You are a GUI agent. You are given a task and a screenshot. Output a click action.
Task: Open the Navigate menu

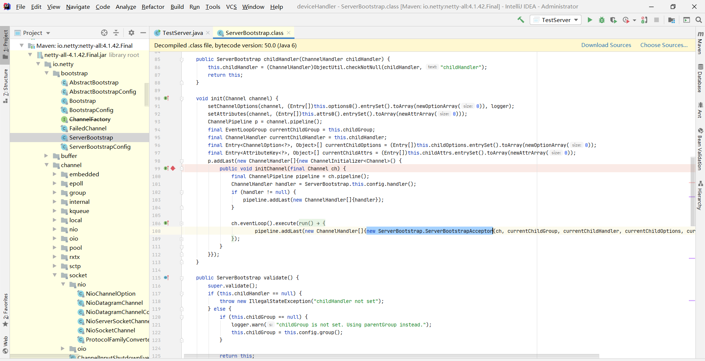[78, 7]
